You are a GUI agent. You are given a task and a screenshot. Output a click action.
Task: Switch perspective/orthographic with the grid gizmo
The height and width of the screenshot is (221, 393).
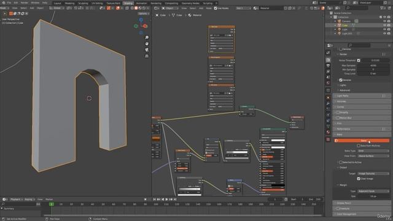point(147,56)
